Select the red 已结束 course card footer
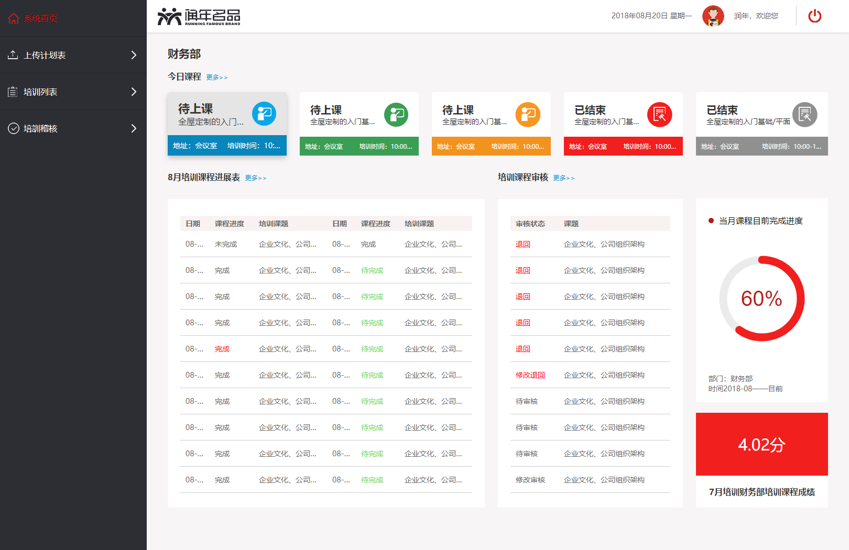This screenshot has height=550, width=849. pyautogui.click(x=623, y=147)
